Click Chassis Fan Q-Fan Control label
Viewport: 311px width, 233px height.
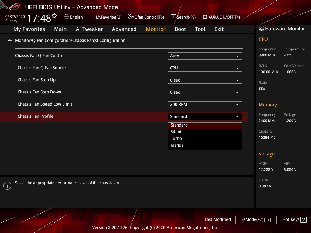click(40, 56)
